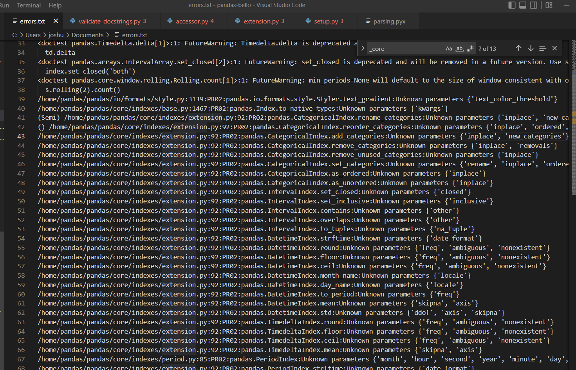This screenshot has width=576, height=370.
Task: Switch to parsing.pyx tab
Action: click(x=389, y=21)
